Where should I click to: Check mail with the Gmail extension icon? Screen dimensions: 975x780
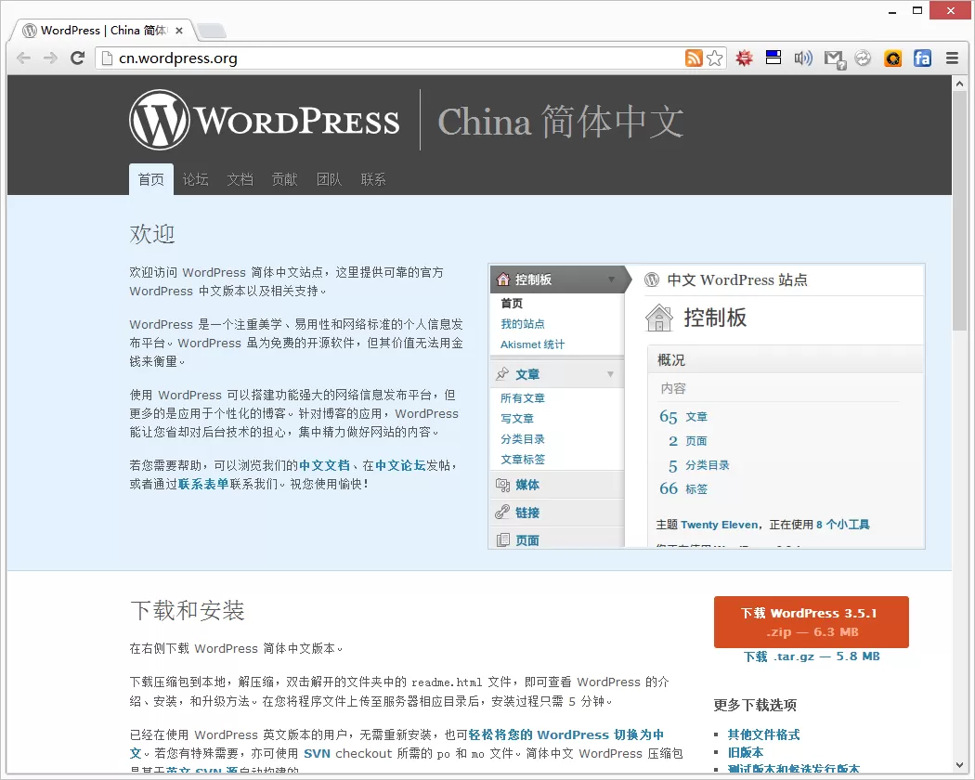tap(834, 58)
